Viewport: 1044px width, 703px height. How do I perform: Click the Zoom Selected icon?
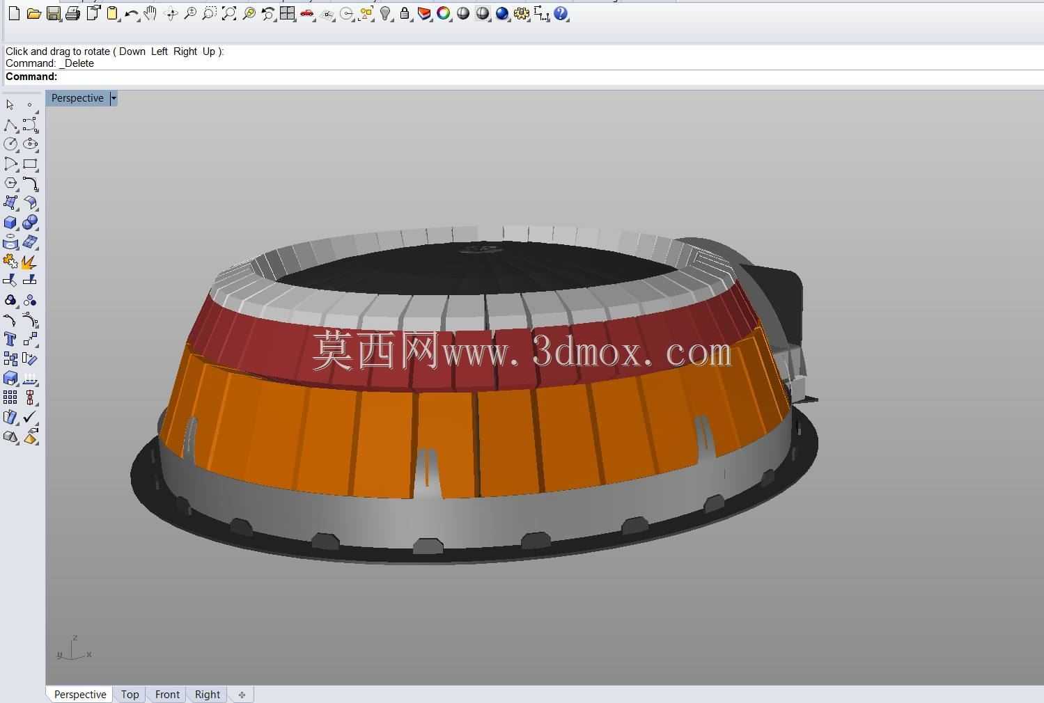pos(249,13)
